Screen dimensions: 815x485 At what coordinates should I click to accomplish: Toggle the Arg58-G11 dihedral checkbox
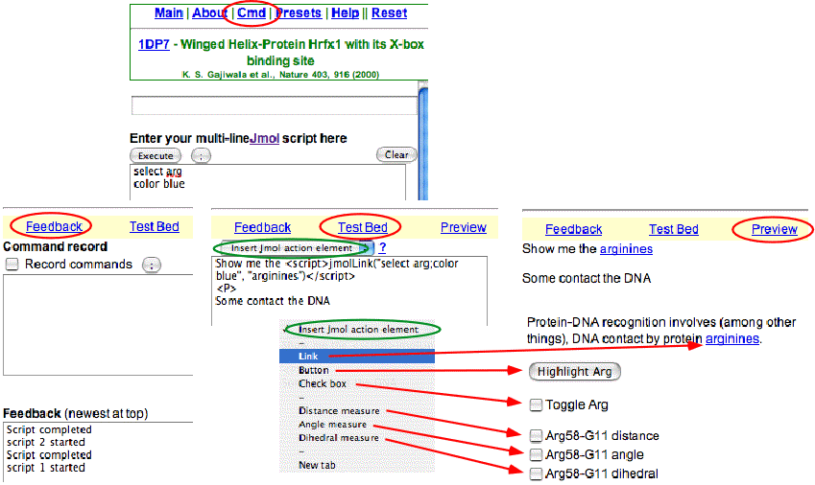click(x=536, y=473)
